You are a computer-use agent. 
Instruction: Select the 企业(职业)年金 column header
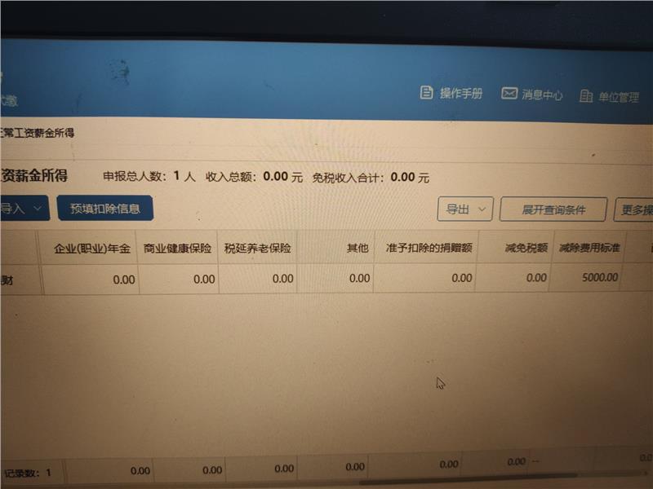(x=91, y=248)
